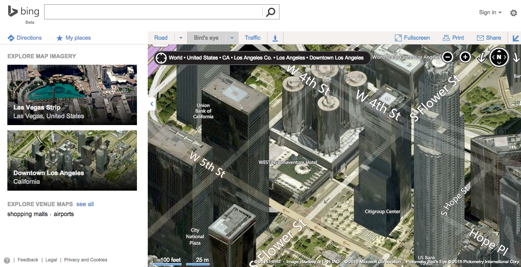Click WESTIN Bonaventure Hotel map label
The height and width of the screenshot is (267, 521).
(x=288, y=162)
